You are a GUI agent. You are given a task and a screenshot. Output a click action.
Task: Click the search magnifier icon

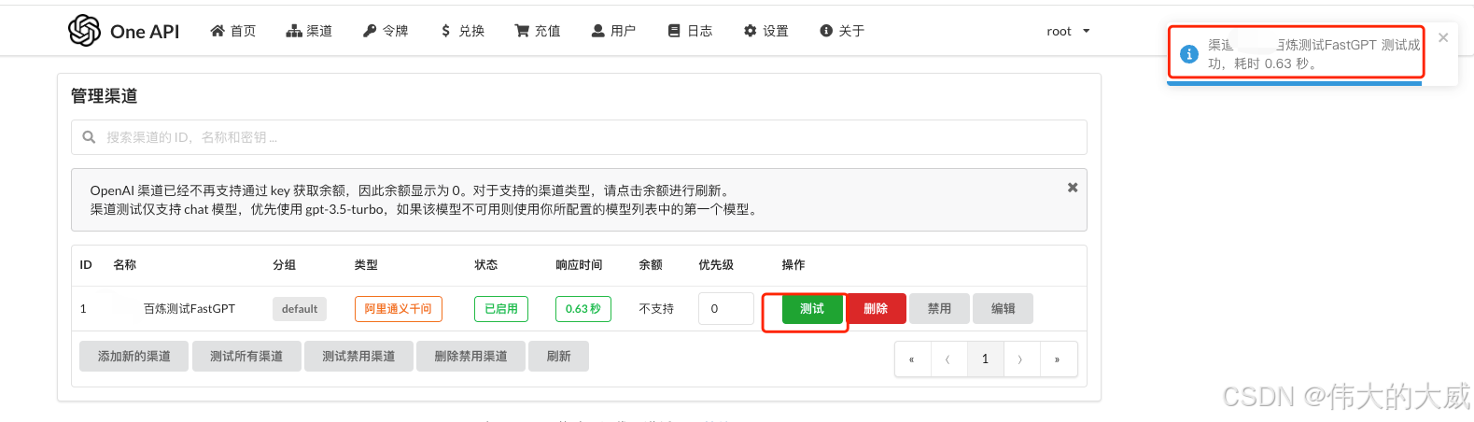coord(89,137)
